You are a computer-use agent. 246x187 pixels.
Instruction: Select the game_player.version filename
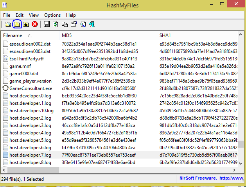pyautogui.click(x=31, y=81)
